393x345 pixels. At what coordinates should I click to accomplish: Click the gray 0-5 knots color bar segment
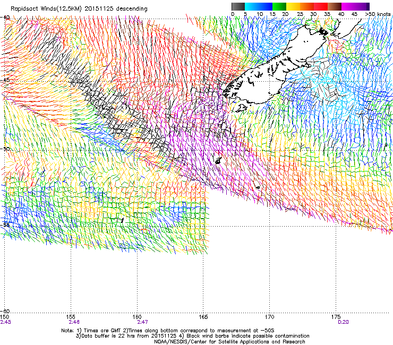[238, 6]
